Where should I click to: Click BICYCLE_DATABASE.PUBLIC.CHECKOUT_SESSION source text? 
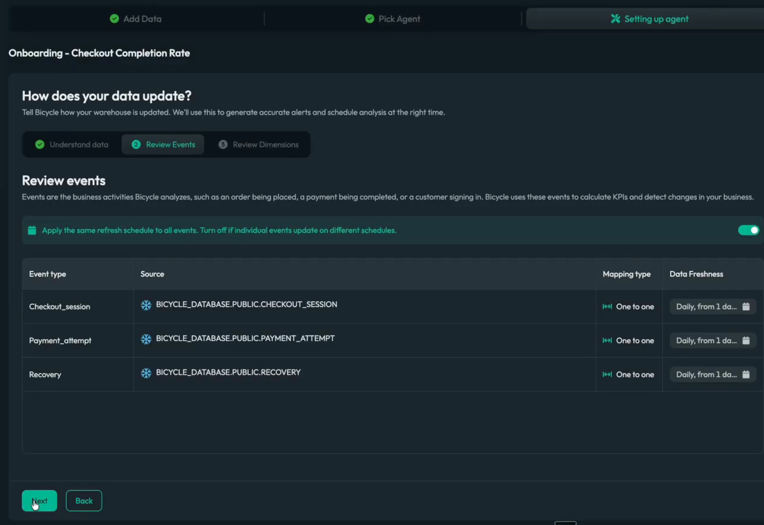[x=247, y=305]
